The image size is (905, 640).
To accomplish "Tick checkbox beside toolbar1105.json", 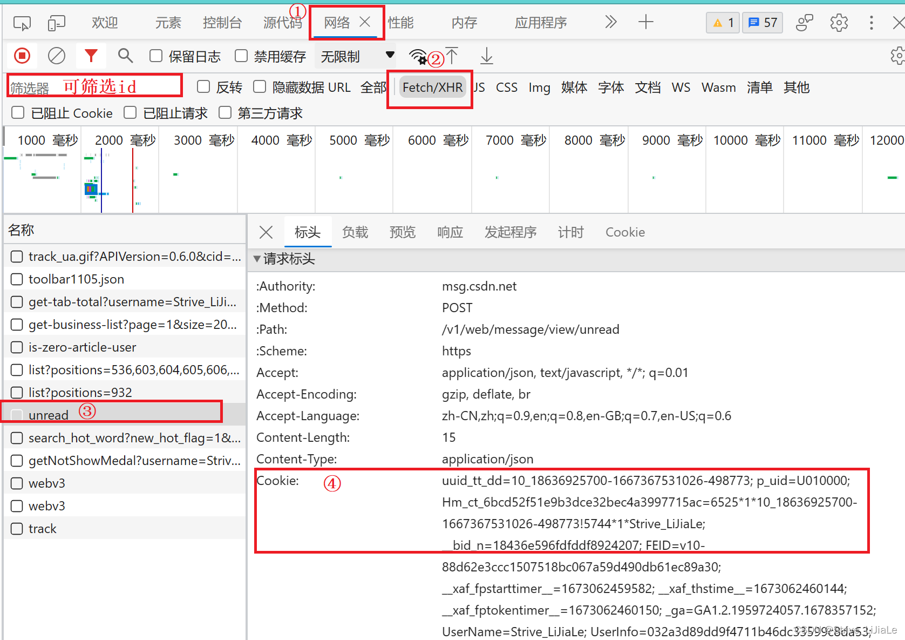I will coord(17,279).
